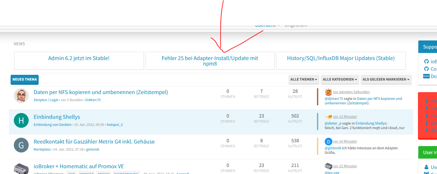Click the single-user icon under the User header

426,167
